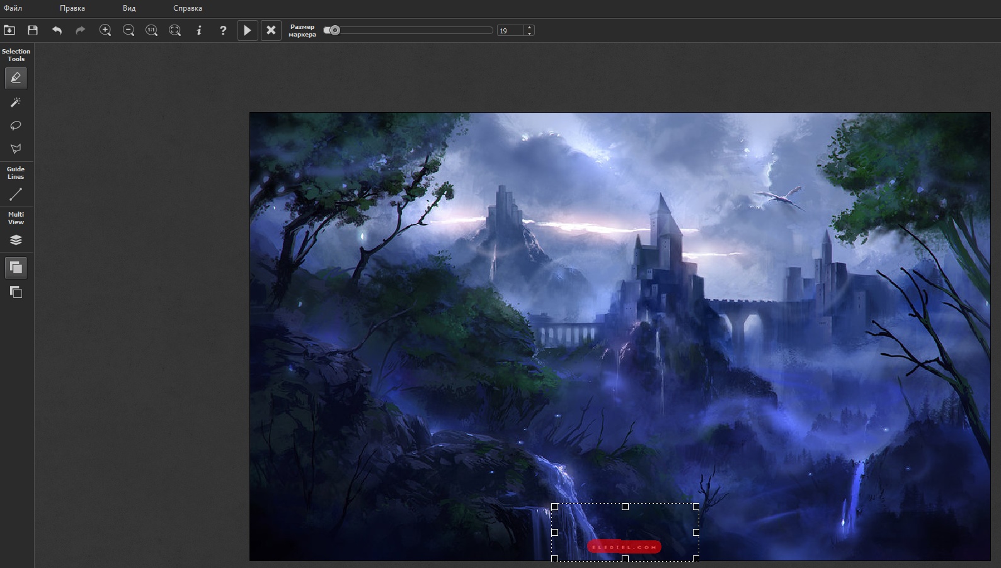Redo the last action
Image resolution: width=1001 pixels, height=568 pixels.
point(80,30)
